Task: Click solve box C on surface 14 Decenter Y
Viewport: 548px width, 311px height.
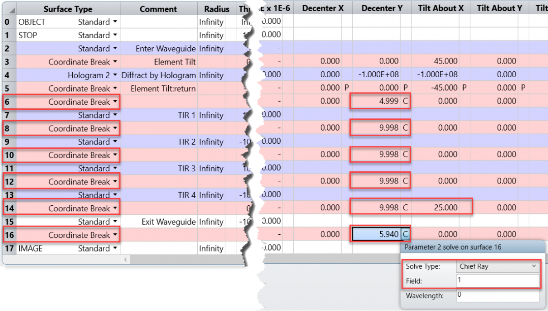Action: pos(405,207)
